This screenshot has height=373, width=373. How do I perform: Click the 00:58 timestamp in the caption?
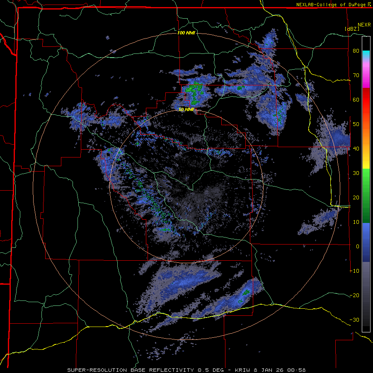(296, 370)
